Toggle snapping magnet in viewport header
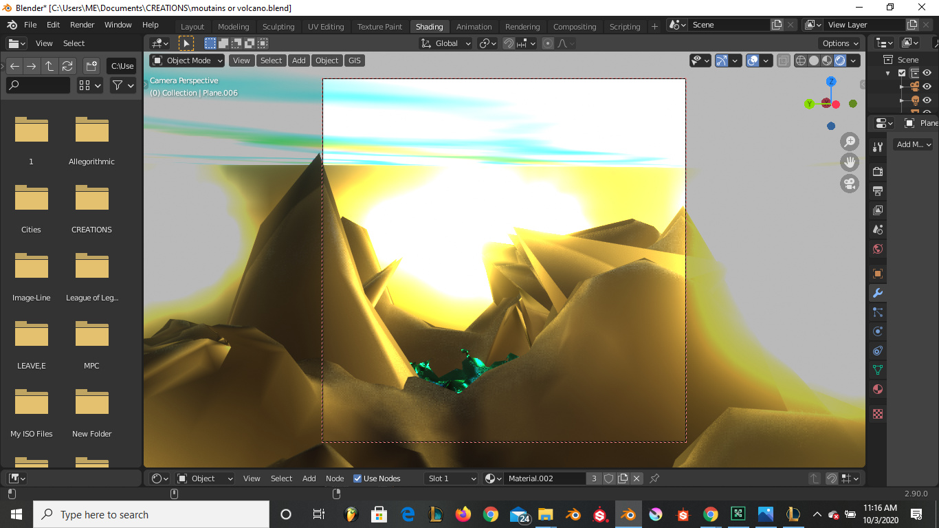 pyautogui.click(x=508, y=43)
